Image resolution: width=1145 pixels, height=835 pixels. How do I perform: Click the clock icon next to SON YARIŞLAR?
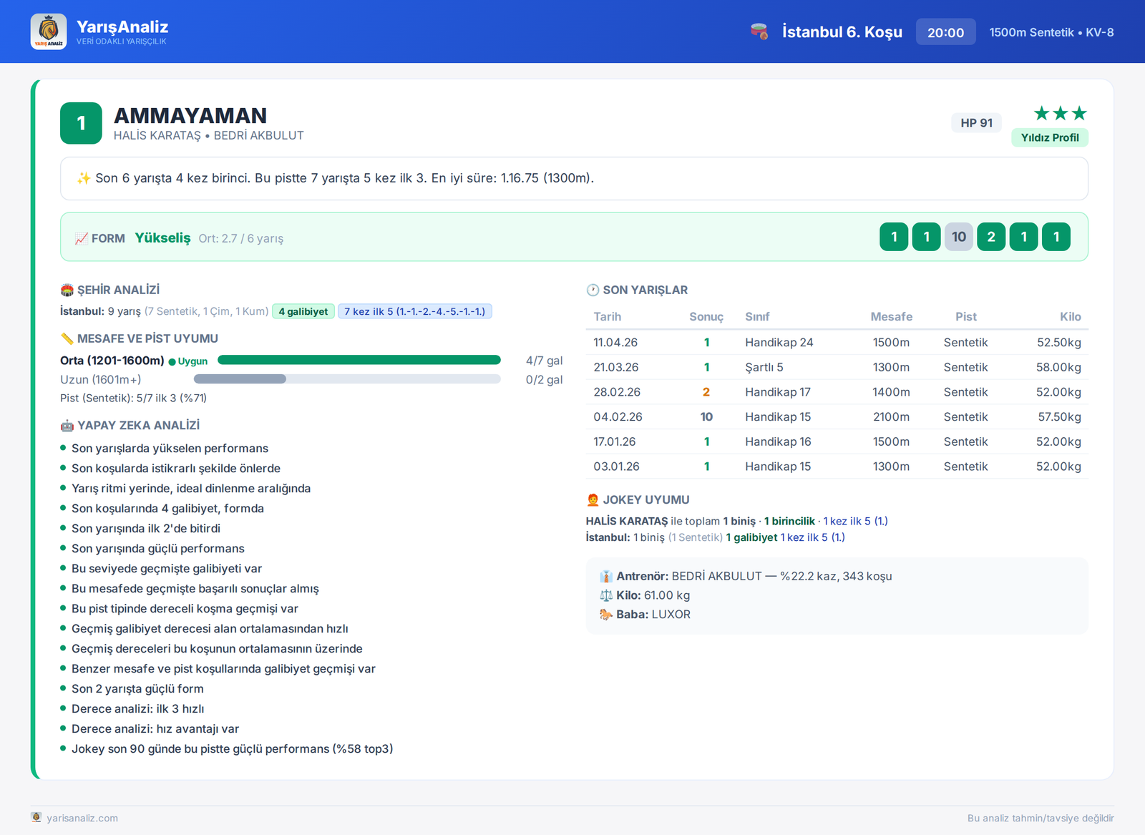(x=593, y=290)
